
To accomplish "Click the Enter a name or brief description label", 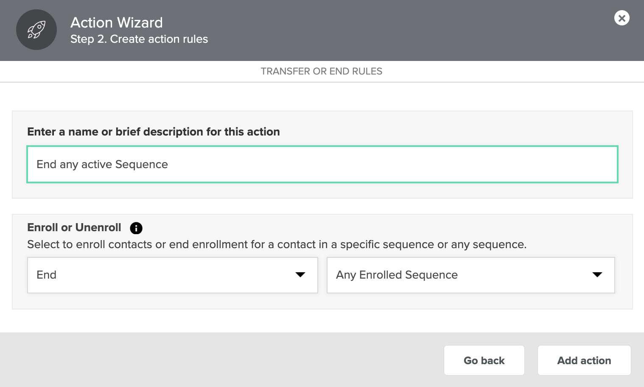I will click(x=154, y=132).
